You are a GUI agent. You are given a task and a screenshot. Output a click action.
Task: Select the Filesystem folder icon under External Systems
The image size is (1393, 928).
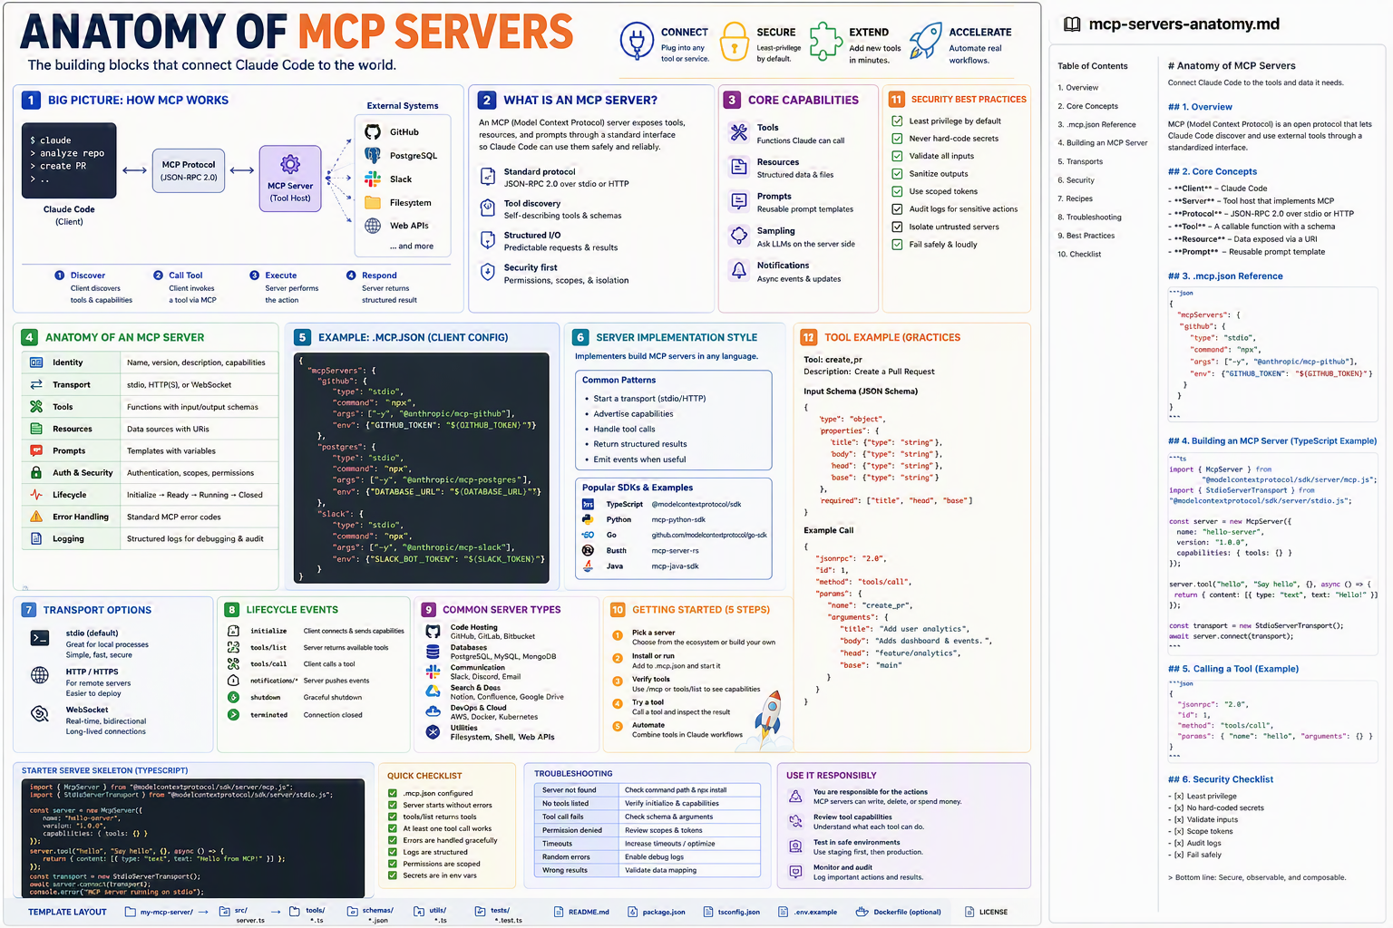pyautogui.click(x=373, y=203)
